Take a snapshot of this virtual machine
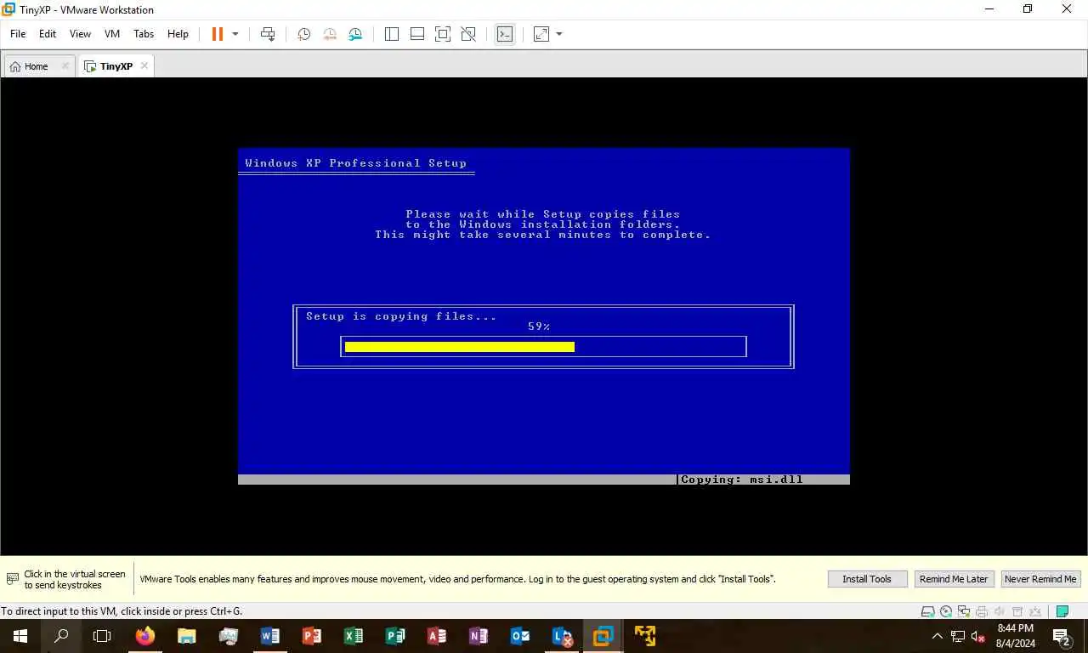 303,34
